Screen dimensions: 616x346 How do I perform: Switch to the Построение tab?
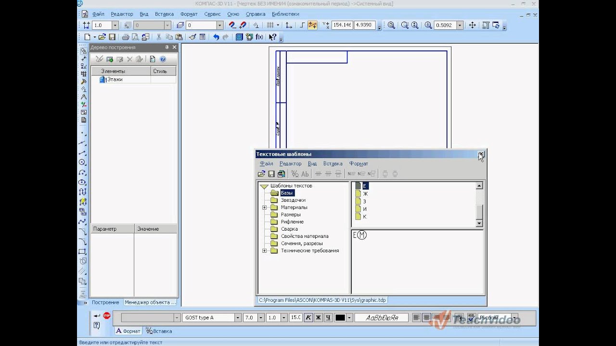pos(105,302)
